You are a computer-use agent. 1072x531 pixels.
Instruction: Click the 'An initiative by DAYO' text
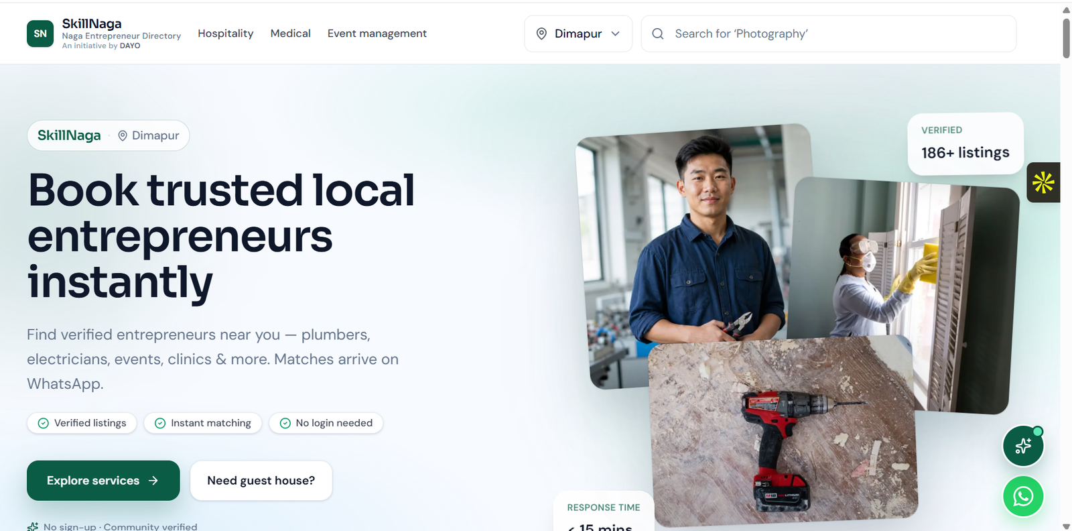[101, 46]
